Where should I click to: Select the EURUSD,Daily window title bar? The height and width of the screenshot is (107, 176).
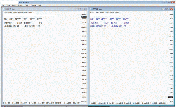(x=45, y=9)
